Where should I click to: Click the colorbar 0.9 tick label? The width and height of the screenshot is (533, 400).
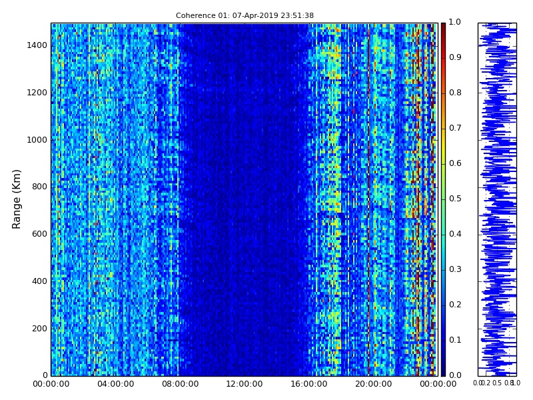pyautogui.click(x=455, y=57)
